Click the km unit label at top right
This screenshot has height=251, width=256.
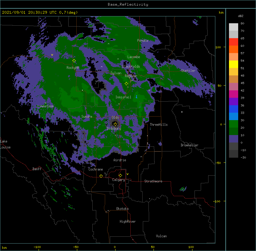[221, 13]
